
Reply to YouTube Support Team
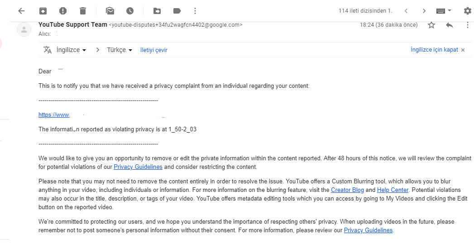450,25
